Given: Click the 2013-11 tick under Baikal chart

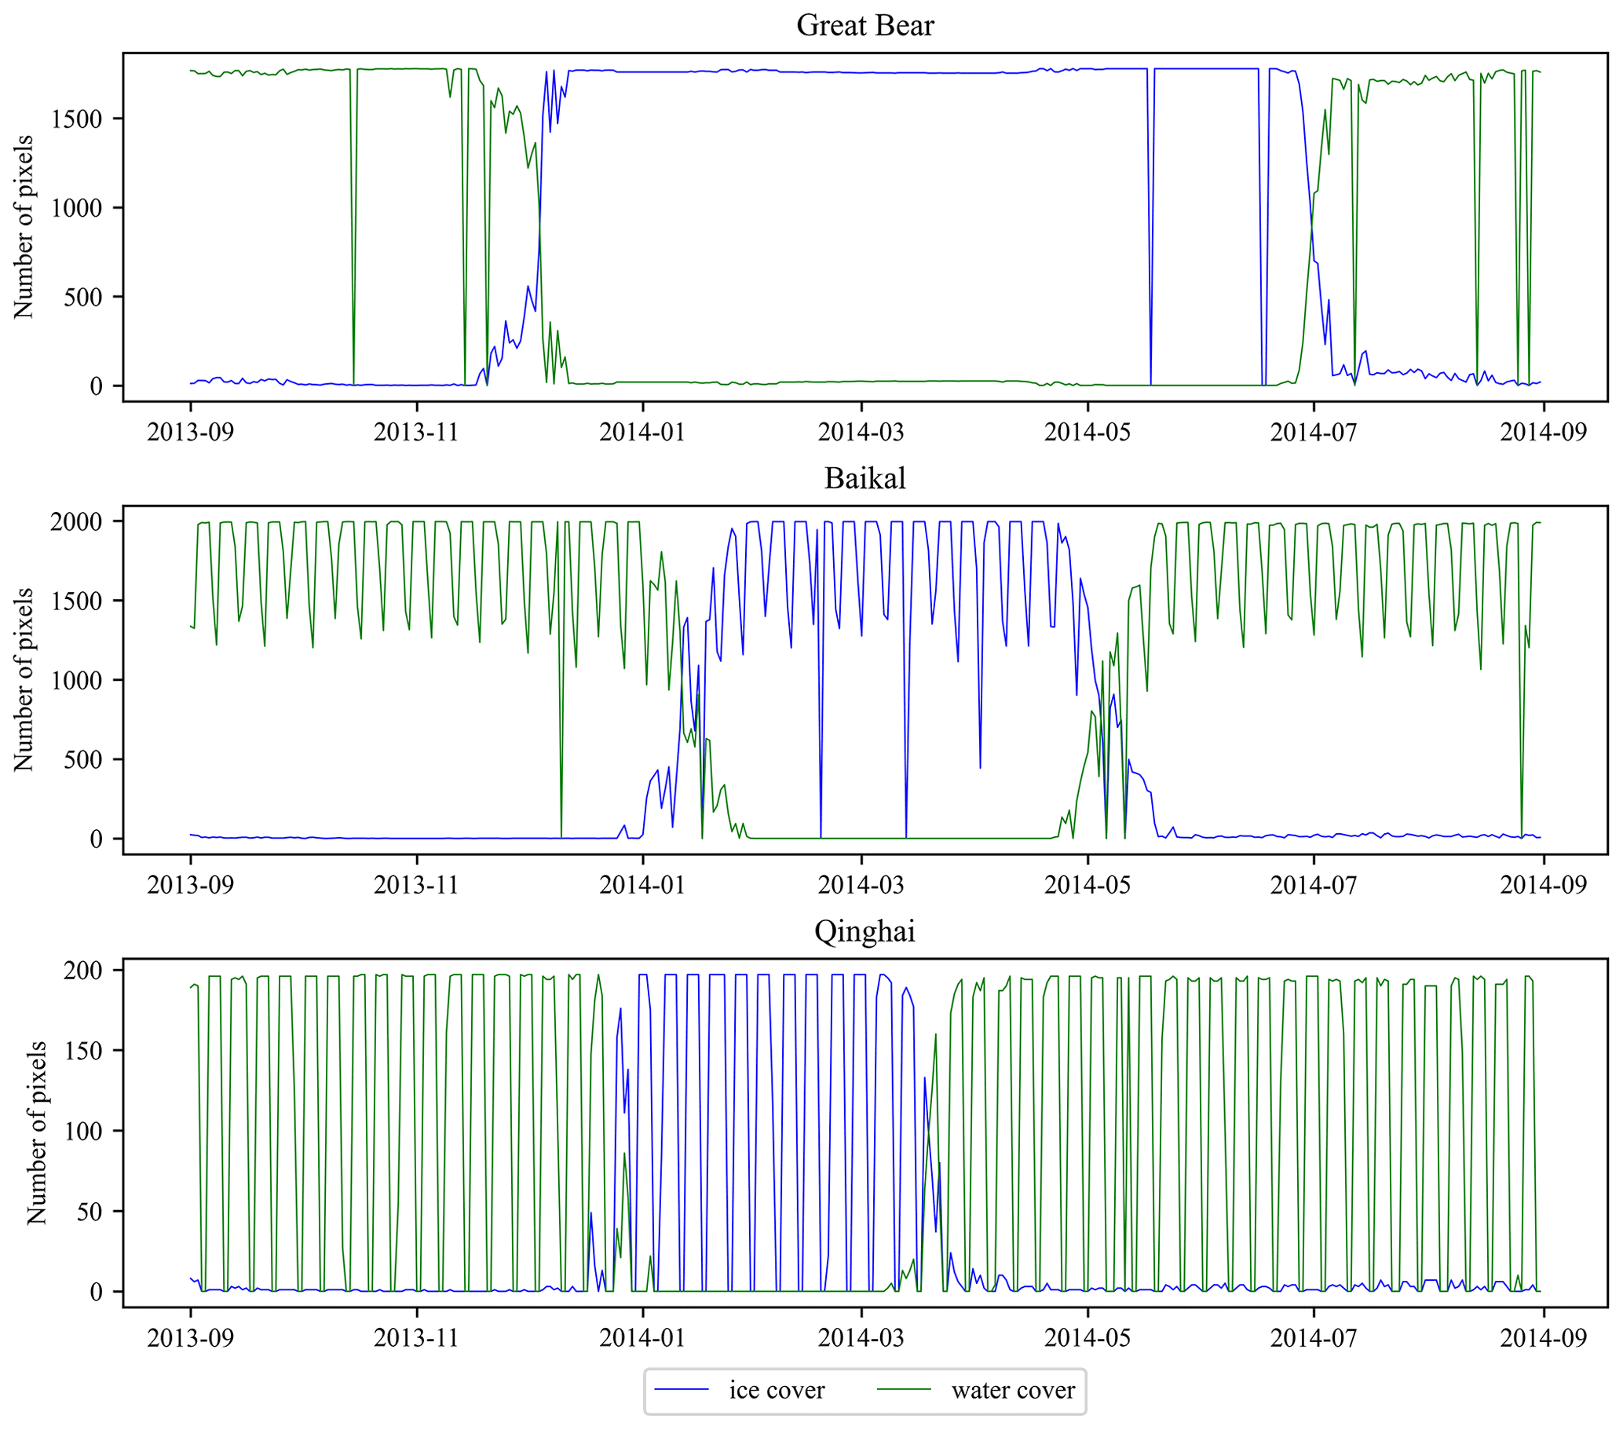Looking at the screenshot, I should (416, 884).
